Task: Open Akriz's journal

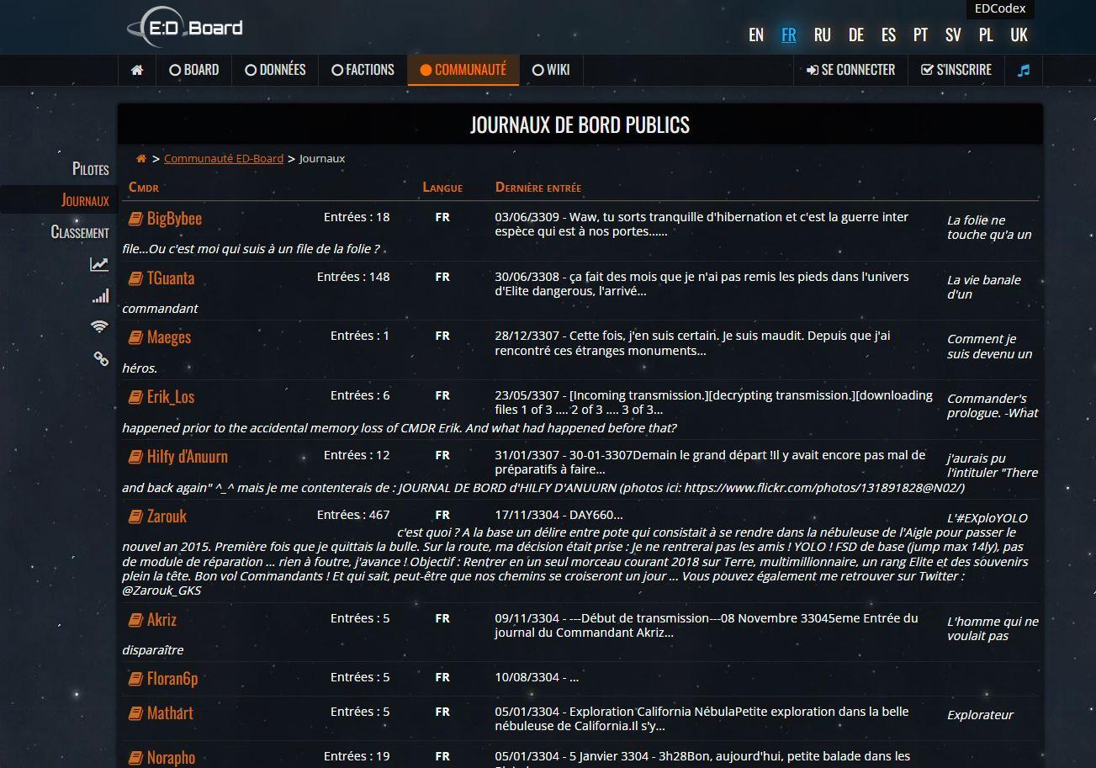Action: (161, 620)
